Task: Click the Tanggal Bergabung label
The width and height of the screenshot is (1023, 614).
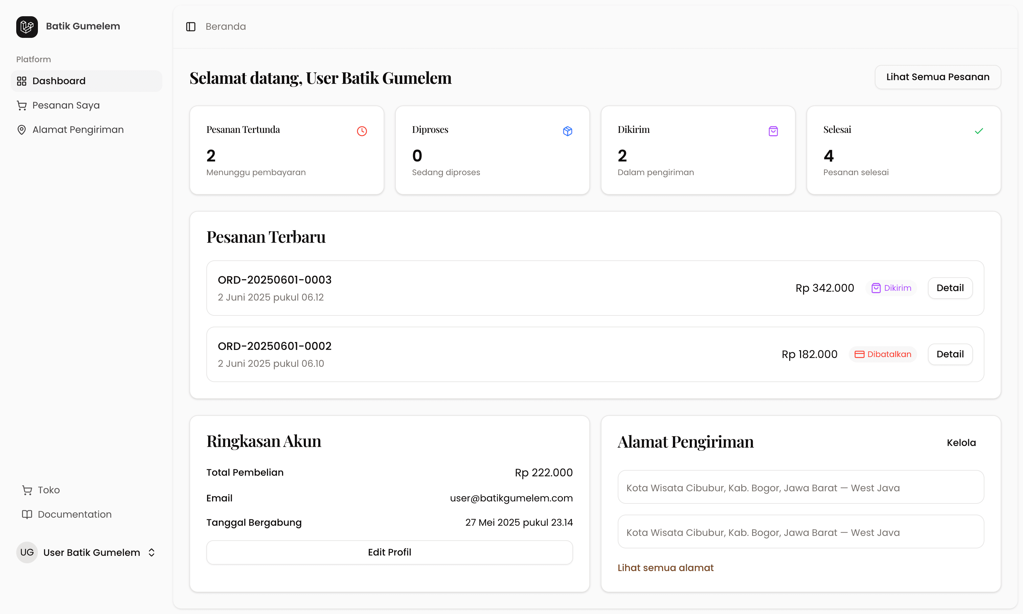Action: (254, 523)
